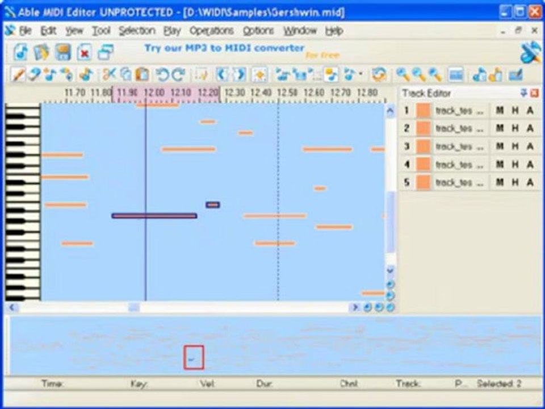This screenshot has width=545, height=409.
Task: Open the Options menu
Action: tap(258, 31)
